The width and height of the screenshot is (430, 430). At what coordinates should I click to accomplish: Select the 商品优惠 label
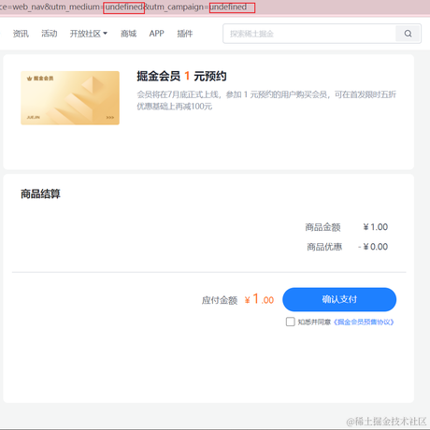pos(324,247)
